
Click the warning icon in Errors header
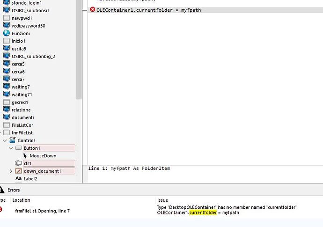click(x=2, y=190)
